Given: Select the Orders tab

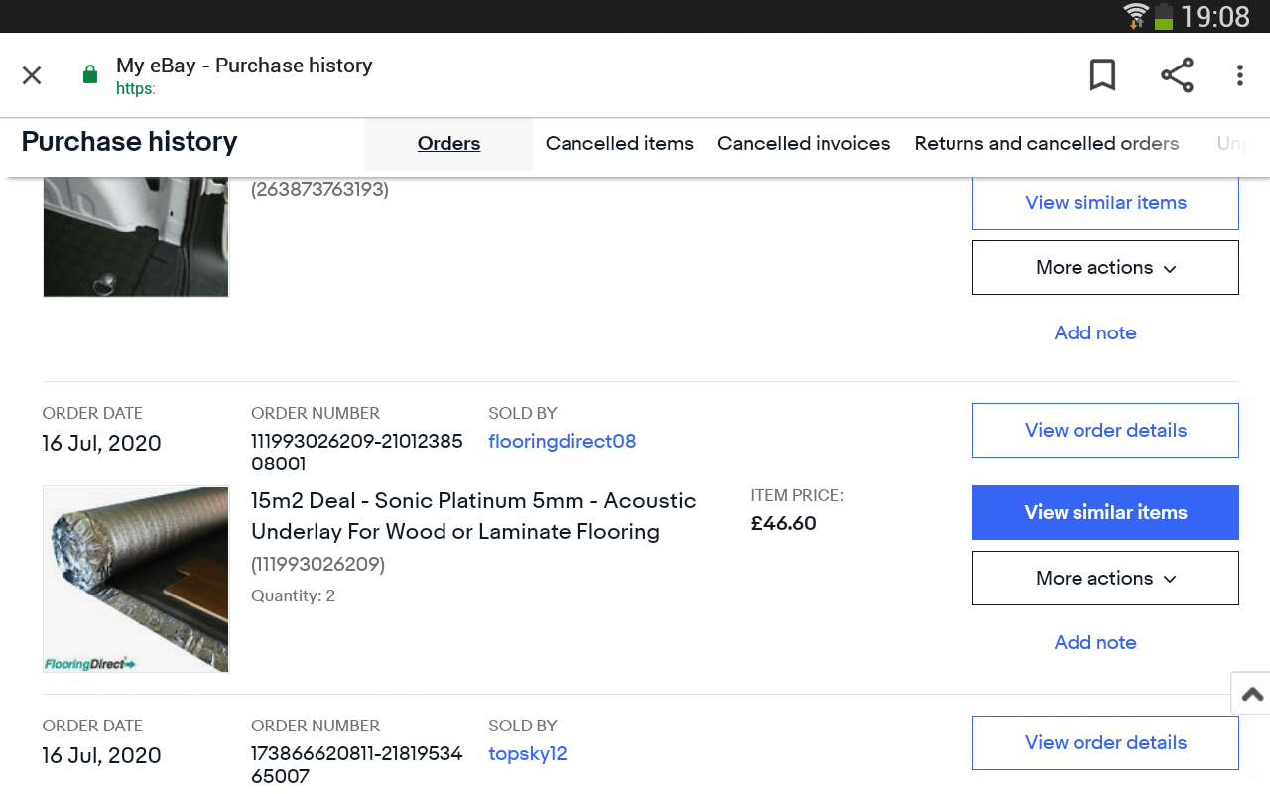Looking at the screenshot, I should pos(448,144).
